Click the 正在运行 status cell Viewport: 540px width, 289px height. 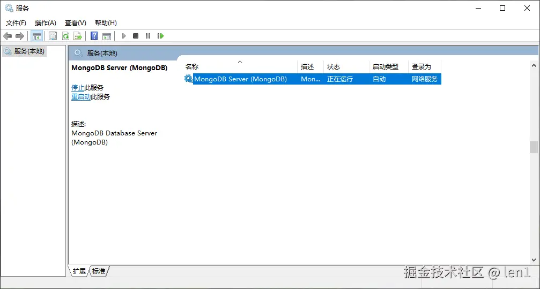(x=340, y=79)
